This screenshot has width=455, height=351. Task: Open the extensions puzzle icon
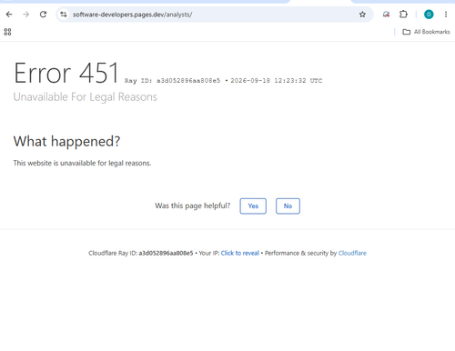point(403,15)
